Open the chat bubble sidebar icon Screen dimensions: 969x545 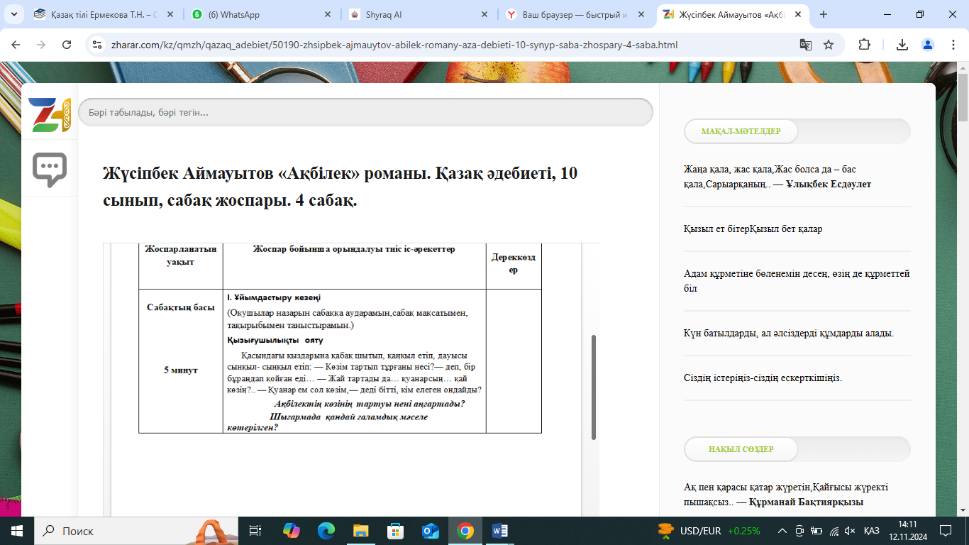[50, 170]
